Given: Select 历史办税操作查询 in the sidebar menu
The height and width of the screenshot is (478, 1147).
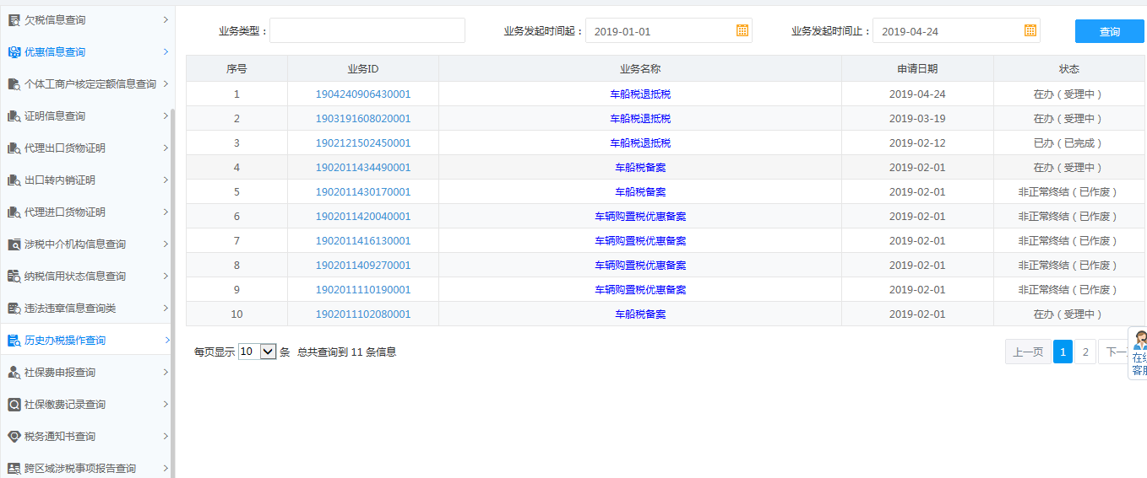Looking at the screenshot, I should [x=65, y=341].
